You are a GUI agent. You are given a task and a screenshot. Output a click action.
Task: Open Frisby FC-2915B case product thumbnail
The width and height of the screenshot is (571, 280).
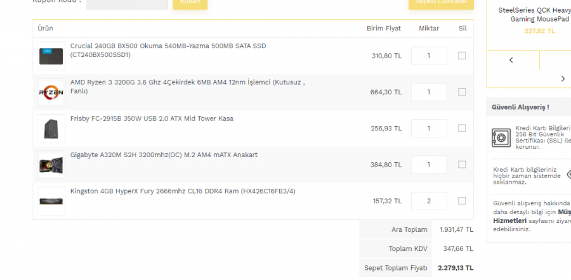coord(51,129)
